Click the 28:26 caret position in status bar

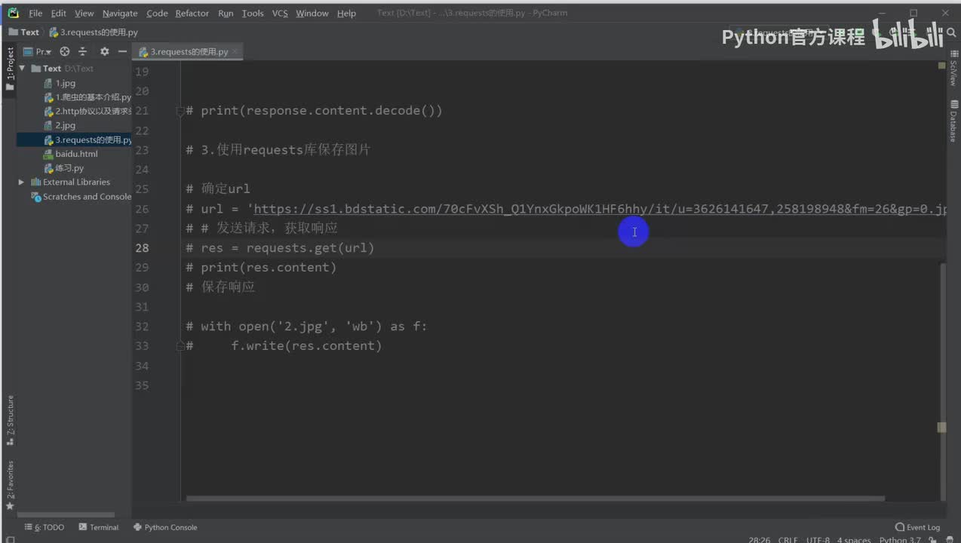pyautogui.click(x=760, y=540)
